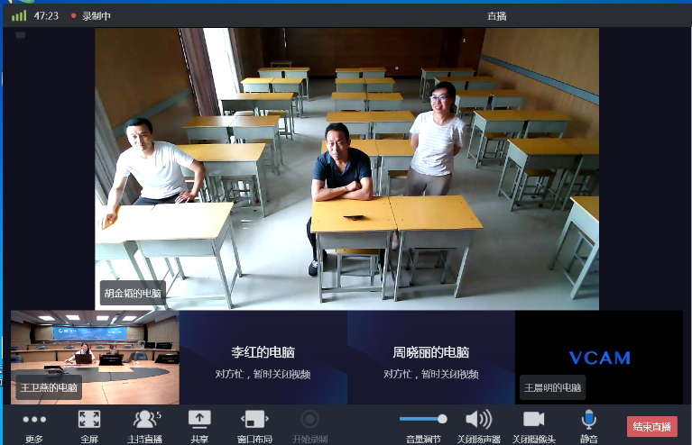
Task: Open the 更多 (more) options menu
Action: pyautogui.click(x=34, y=420)
